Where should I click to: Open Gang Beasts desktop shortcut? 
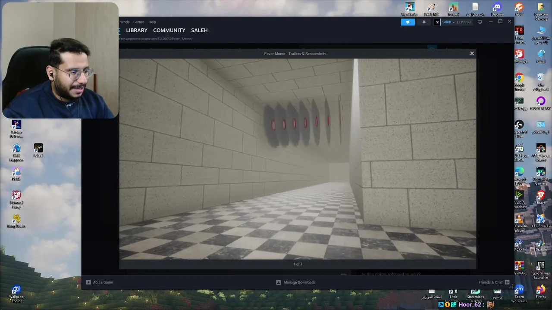pos(16,221)
